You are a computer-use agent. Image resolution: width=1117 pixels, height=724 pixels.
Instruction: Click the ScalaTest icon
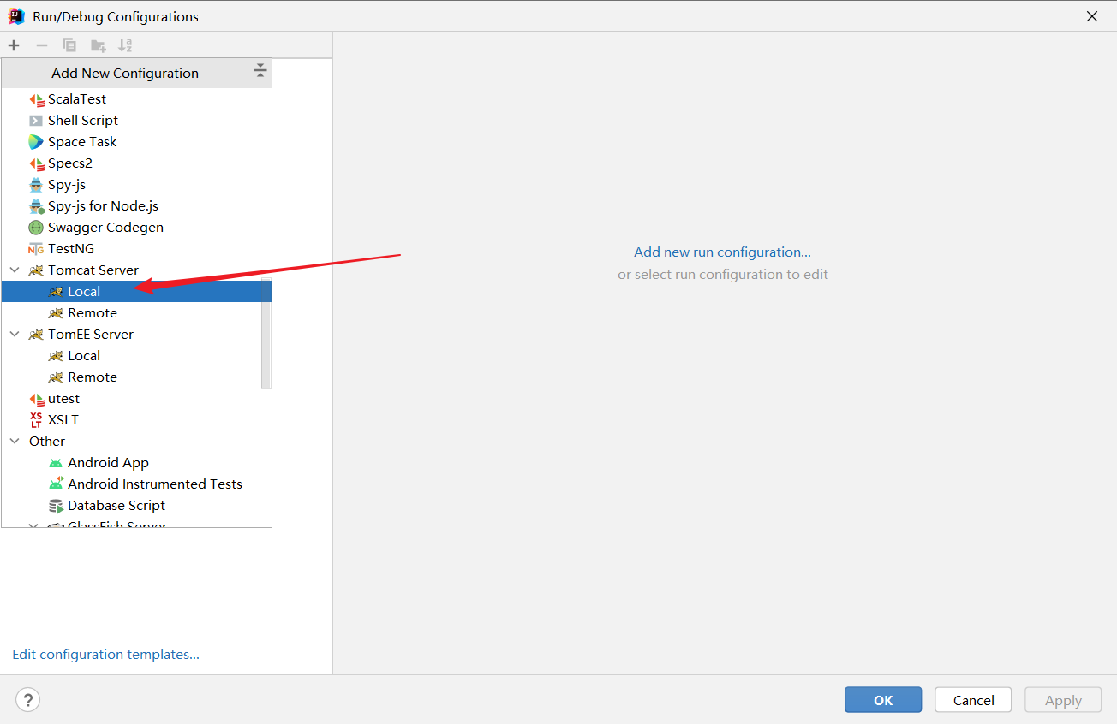[36, 99]
